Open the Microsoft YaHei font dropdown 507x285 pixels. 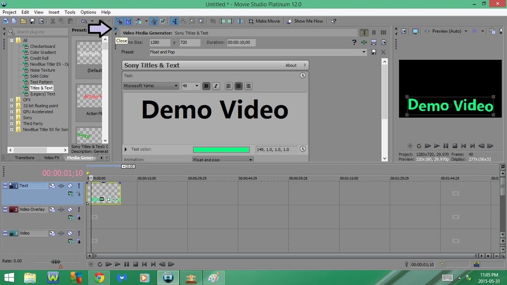click(176, 86)
